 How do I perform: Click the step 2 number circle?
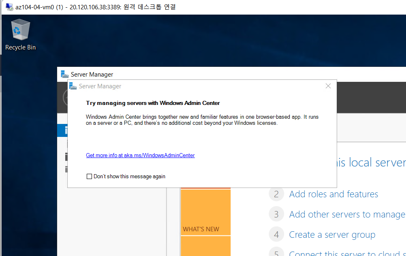click(x=276, y=194)
